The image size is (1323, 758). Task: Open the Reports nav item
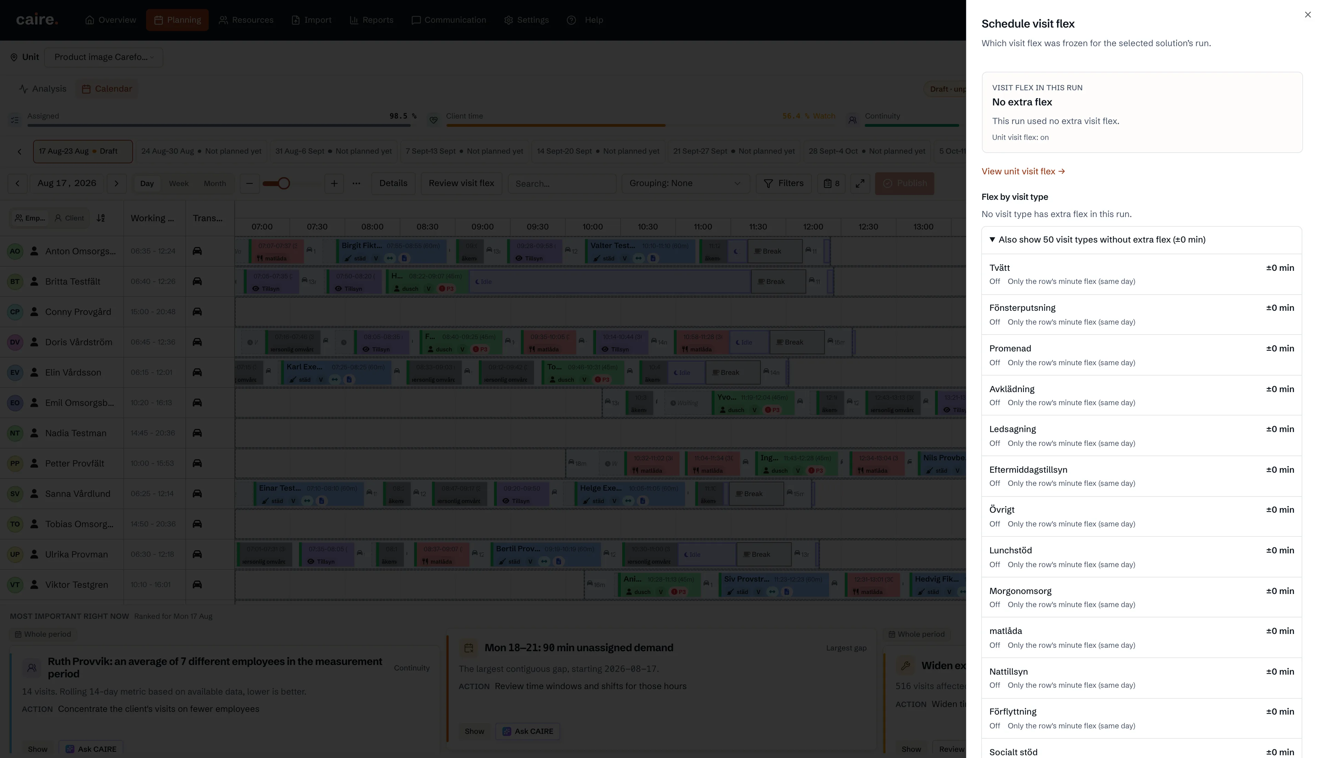point(371,20)
